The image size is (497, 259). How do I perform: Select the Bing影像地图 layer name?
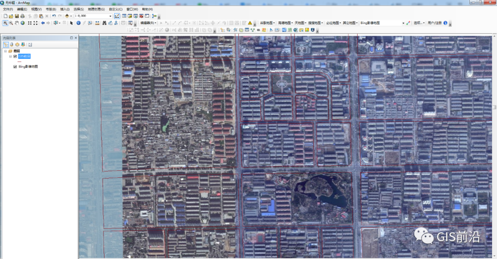(28, 67)
